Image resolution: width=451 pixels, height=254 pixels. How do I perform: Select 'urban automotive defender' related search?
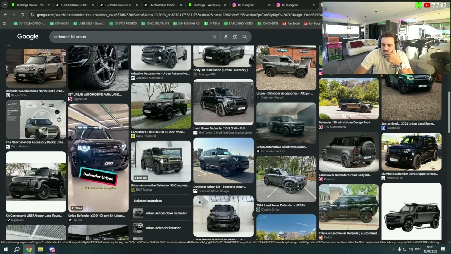(x=160, y=213)
